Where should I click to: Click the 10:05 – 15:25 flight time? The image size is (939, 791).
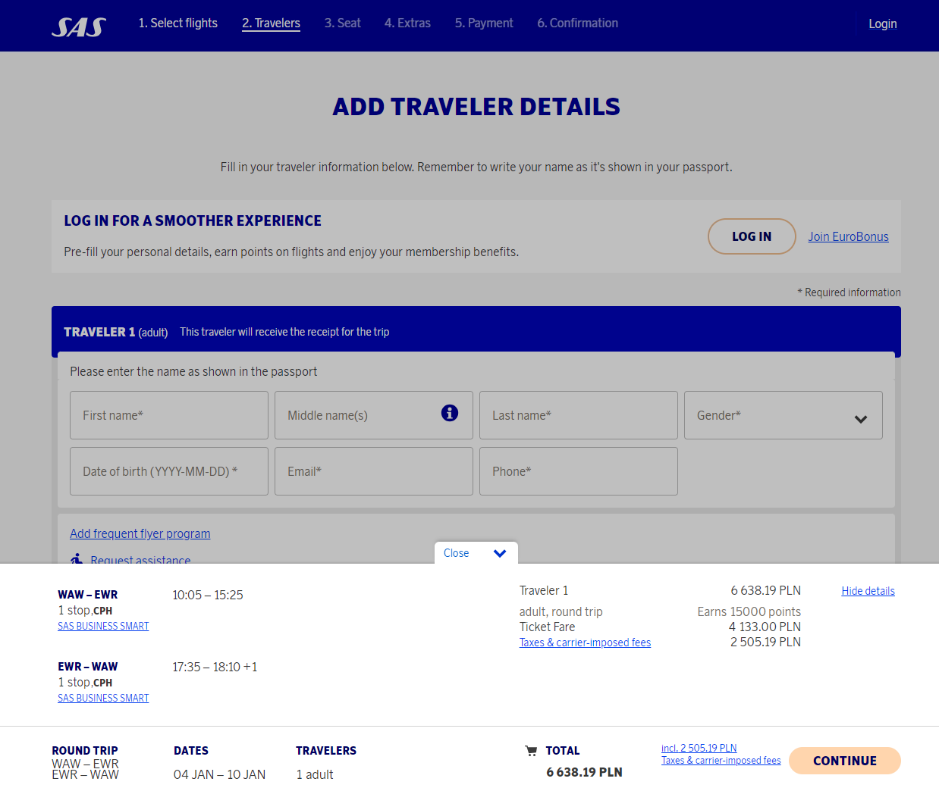208,595
